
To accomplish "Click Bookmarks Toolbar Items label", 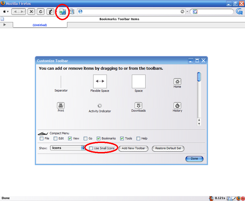I will pyautogui.click(x=119, y=19).
